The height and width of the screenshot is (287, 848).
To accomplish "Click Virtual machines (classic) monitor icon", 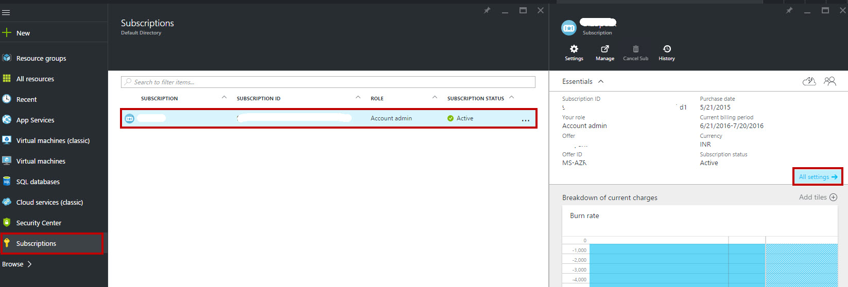I will click(x=7, y=140).
